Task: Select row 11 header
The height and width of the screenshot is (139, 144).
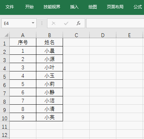Action: click(x=4, y=125)
